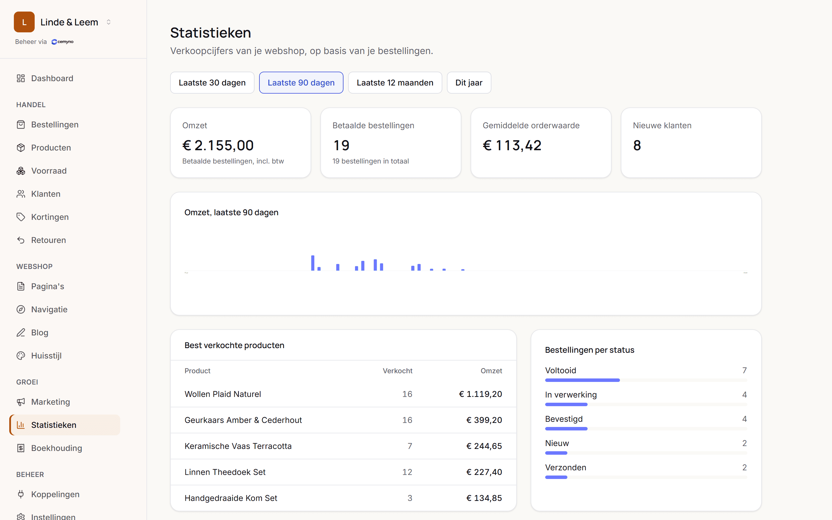
Task: Click the Nieuwe klanten card heading
Action: click(x=662, y=126)
